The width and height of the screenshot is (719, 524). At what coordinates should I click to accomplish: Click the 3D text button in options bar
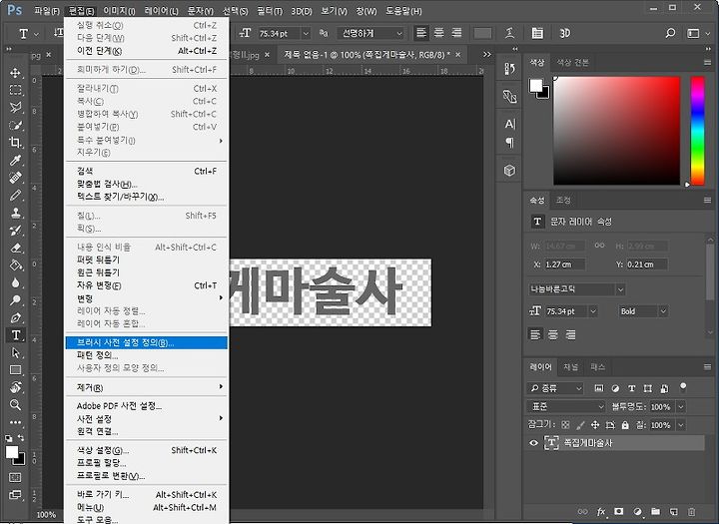point(564,33)
